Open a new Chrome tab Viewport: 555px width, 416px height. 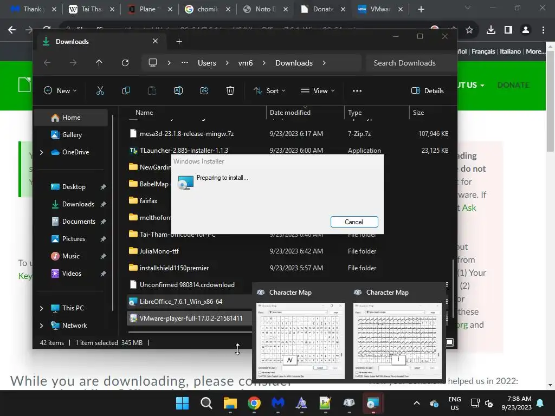click(421, 9)
